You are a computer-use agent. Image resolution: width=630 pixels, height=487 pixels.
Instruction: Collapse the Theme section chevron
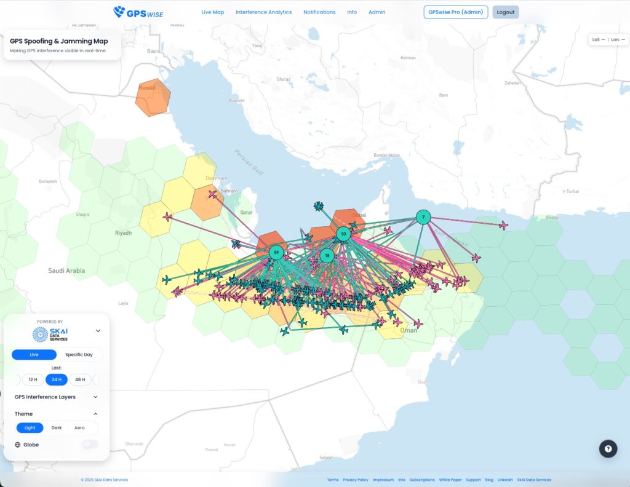pos(95,414)
